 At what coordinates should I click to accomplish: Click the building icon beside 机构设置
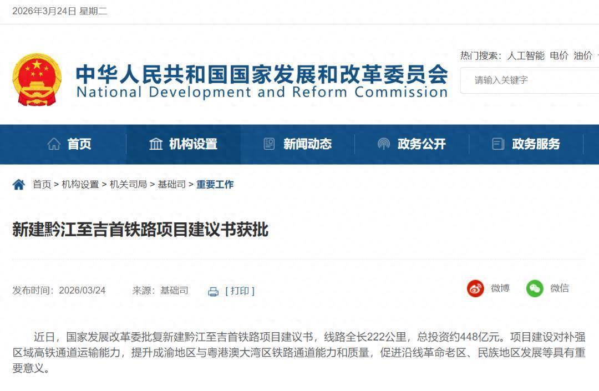click(x=156, y=144)
